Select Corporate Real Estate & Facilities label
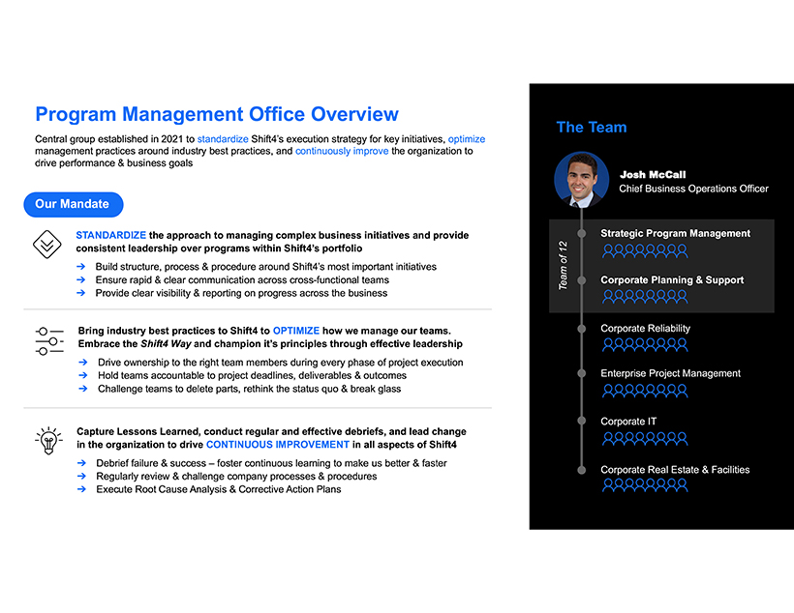The width and height of the screenshot is (794, 613). point(675,469)
